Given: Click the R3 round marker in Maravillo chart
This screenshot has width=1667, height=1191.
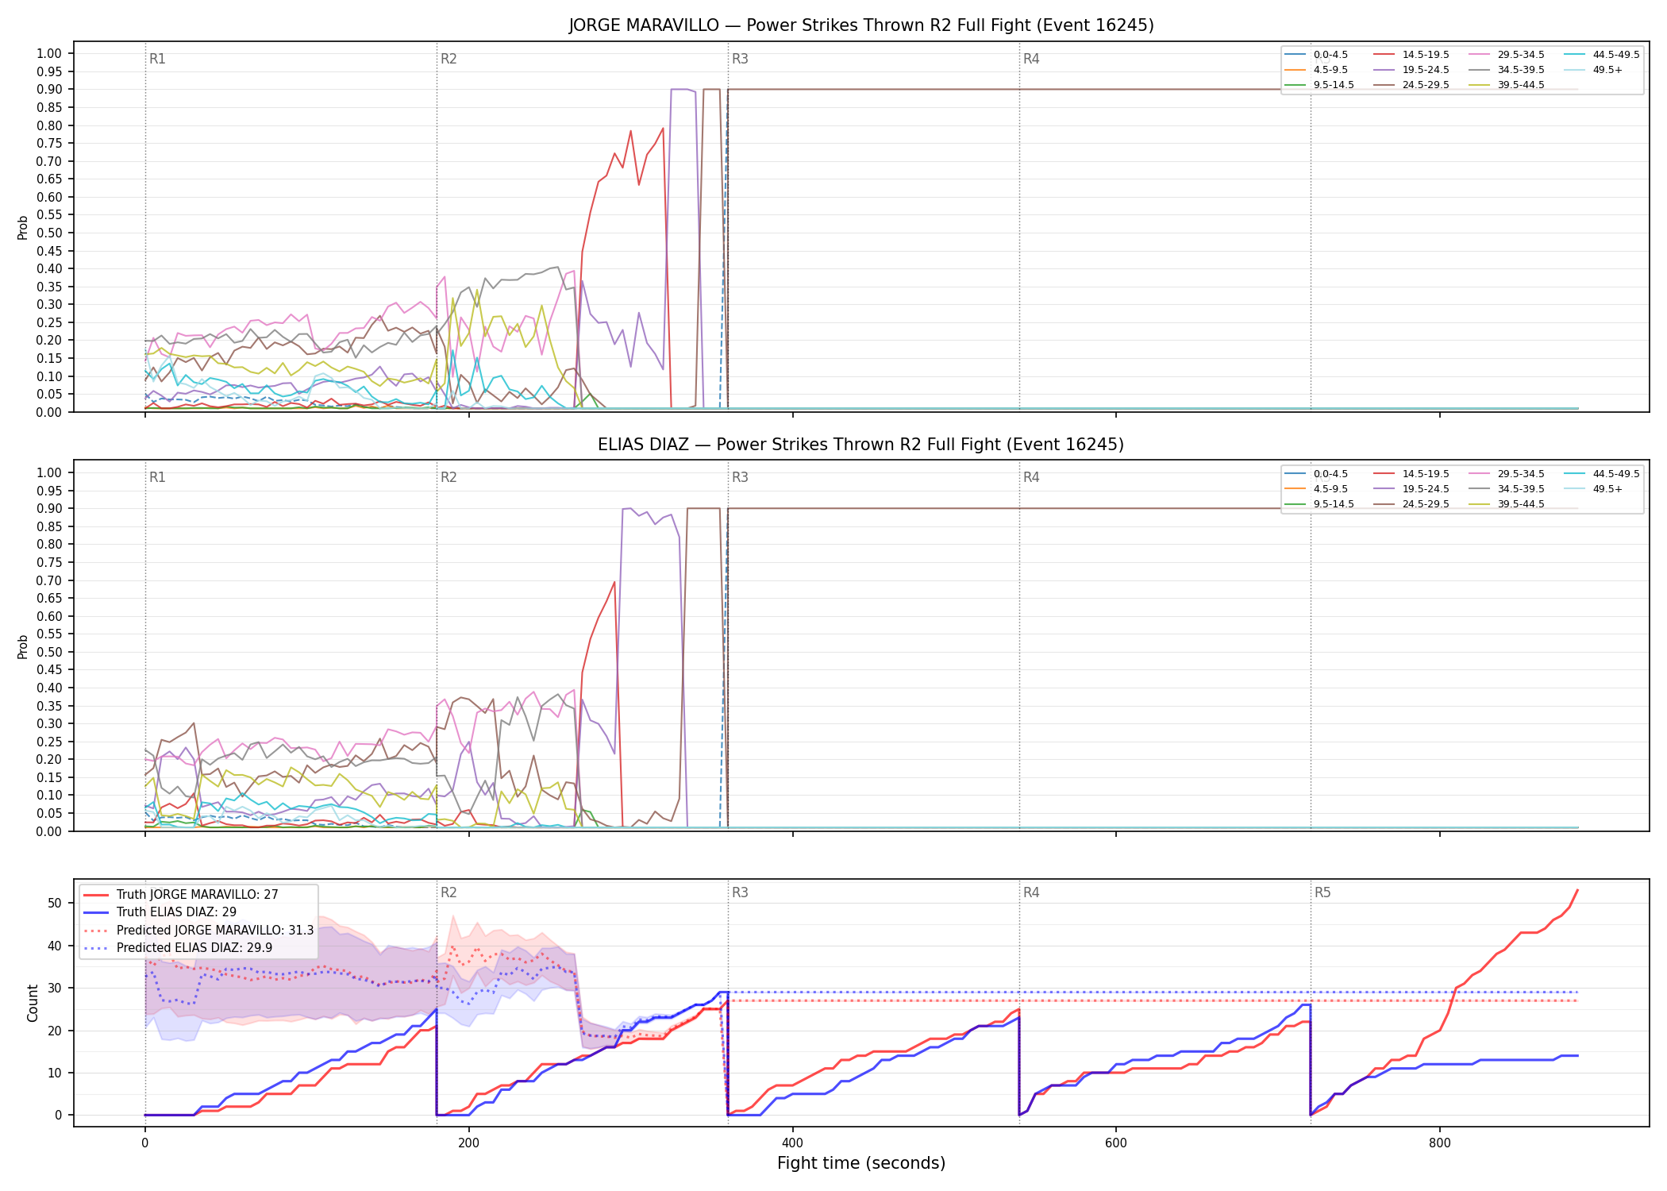Looking at the screenshot, I should (740, 59).
